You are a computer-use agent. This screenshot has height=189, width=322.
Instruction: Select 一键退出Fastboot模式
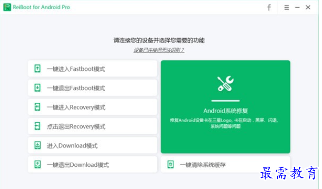pos(92,88)
